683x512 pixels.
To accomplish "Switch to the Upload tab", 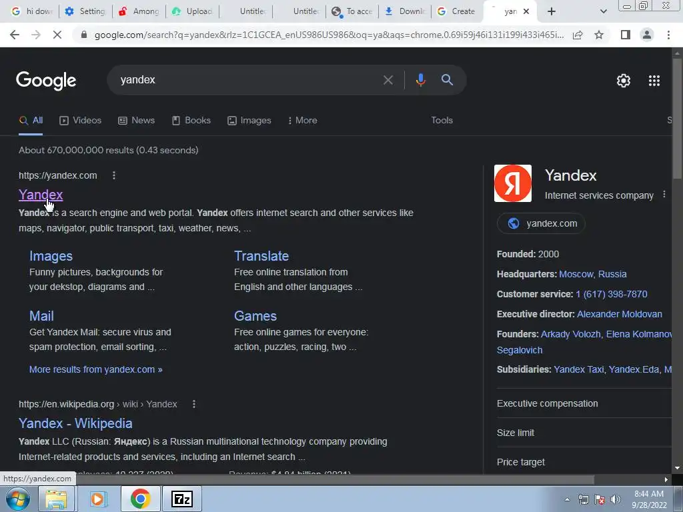I will (193, 11).
